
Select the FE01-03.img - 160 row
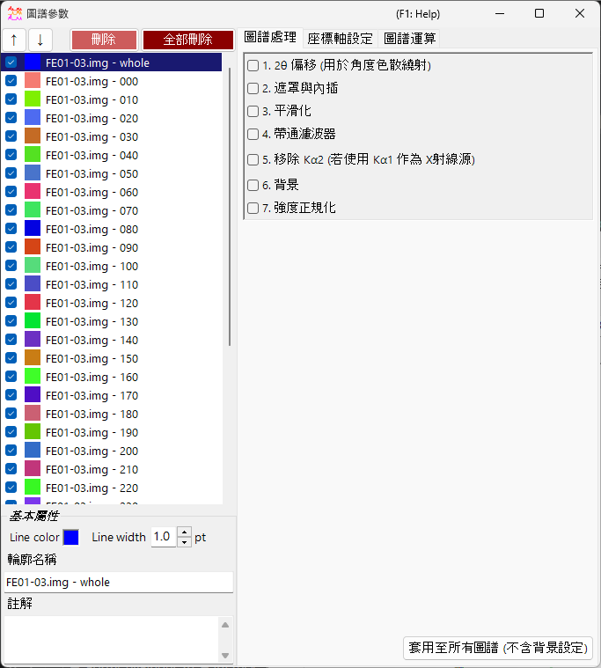pos(112,377)
